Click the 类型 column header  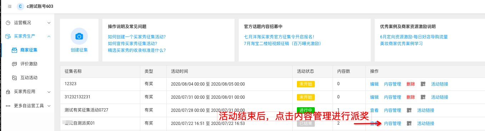pos(149,71)
